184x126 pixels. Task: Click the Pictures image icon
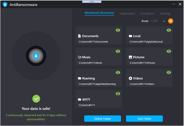pos(130,57)
